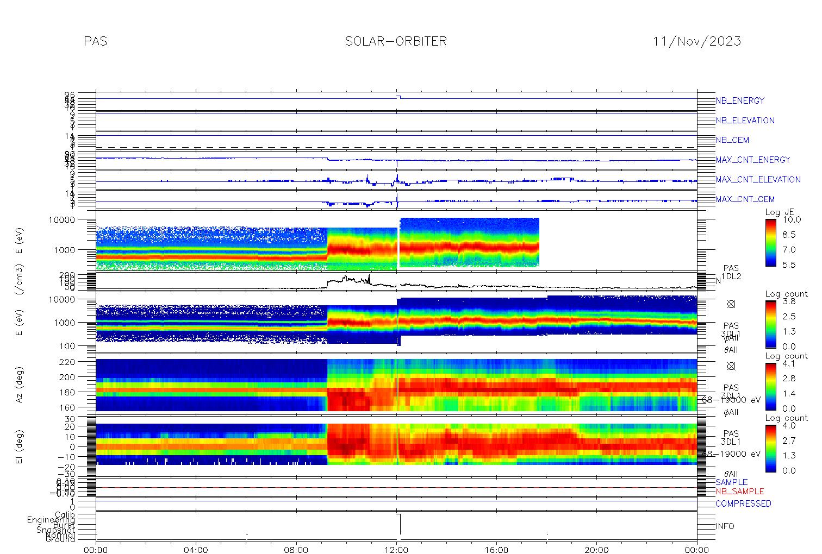Select the MAX_CNT_ELEVATION label
Image resolution: width=822 pixels, height=554 pixels.
(x=758, y=179)
